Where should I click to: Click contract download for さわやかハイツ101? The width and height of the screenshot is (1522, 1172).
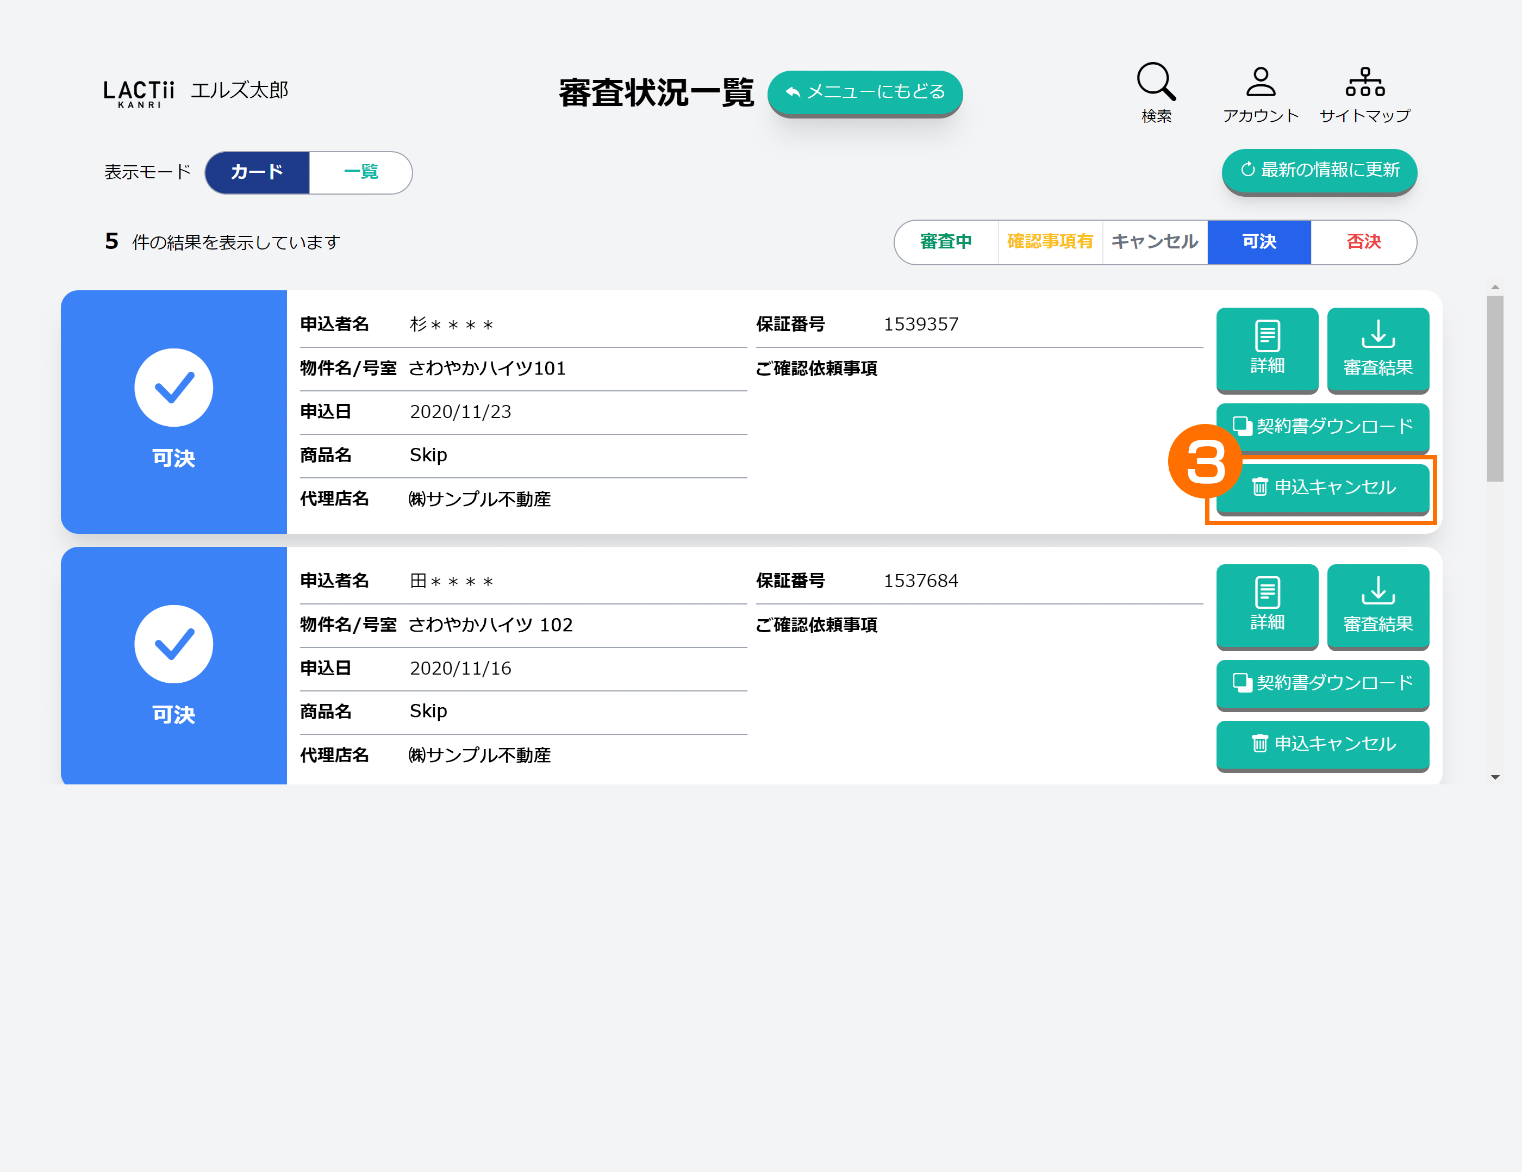(1322, 426)
